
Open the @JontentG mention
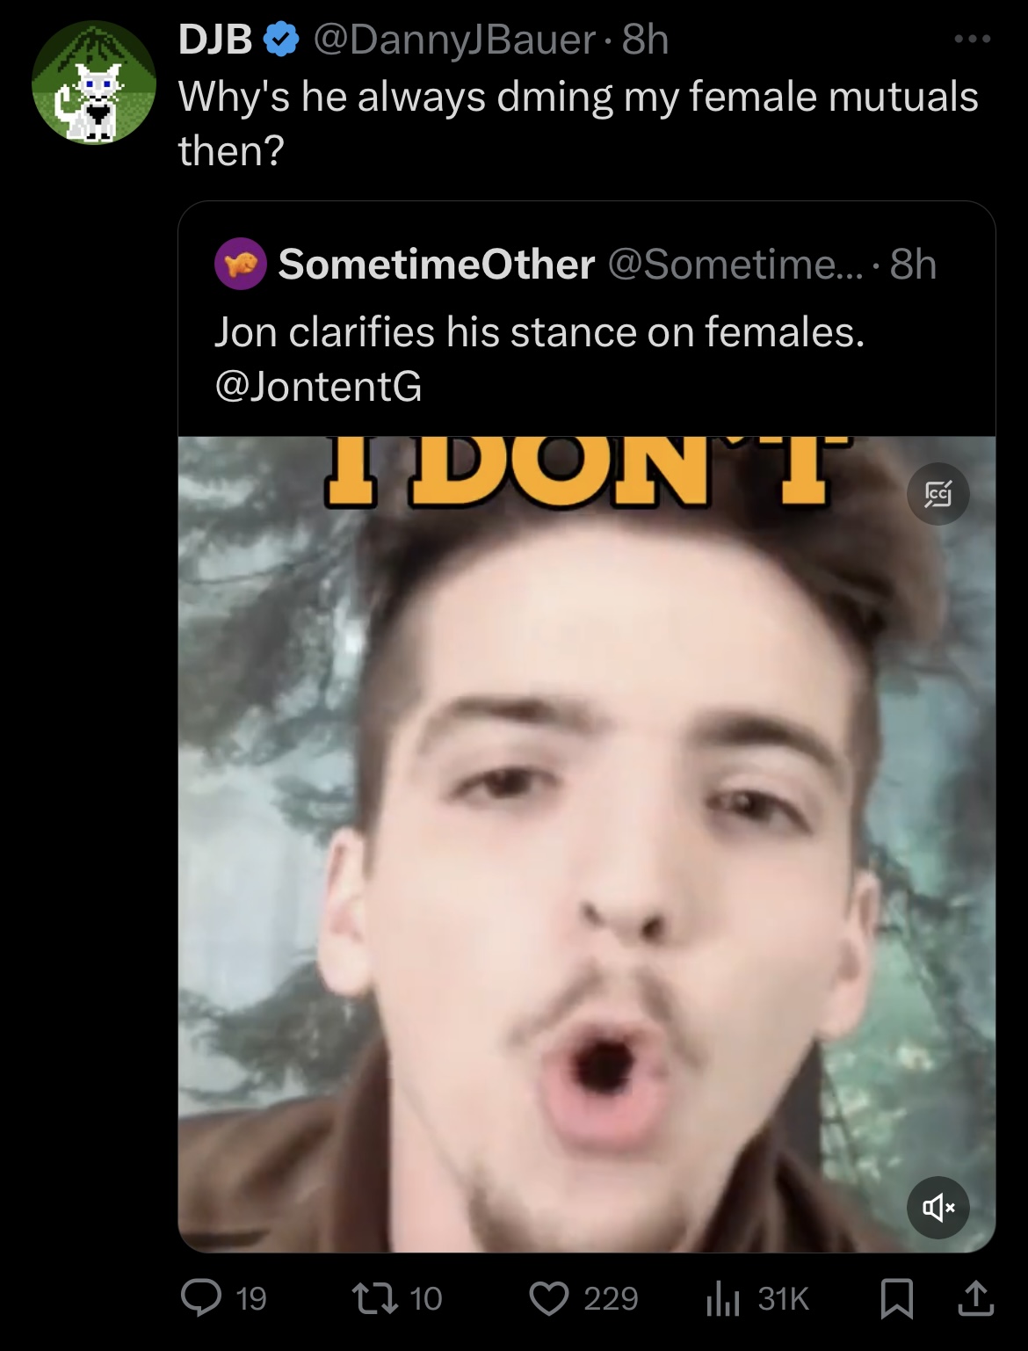pyautogui.click(x=318, y=386)
